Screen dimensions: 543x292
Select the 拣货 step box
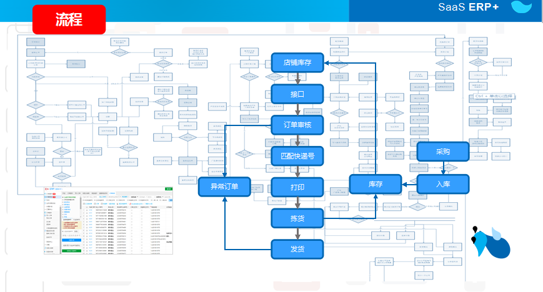click(x=297, y=218)
